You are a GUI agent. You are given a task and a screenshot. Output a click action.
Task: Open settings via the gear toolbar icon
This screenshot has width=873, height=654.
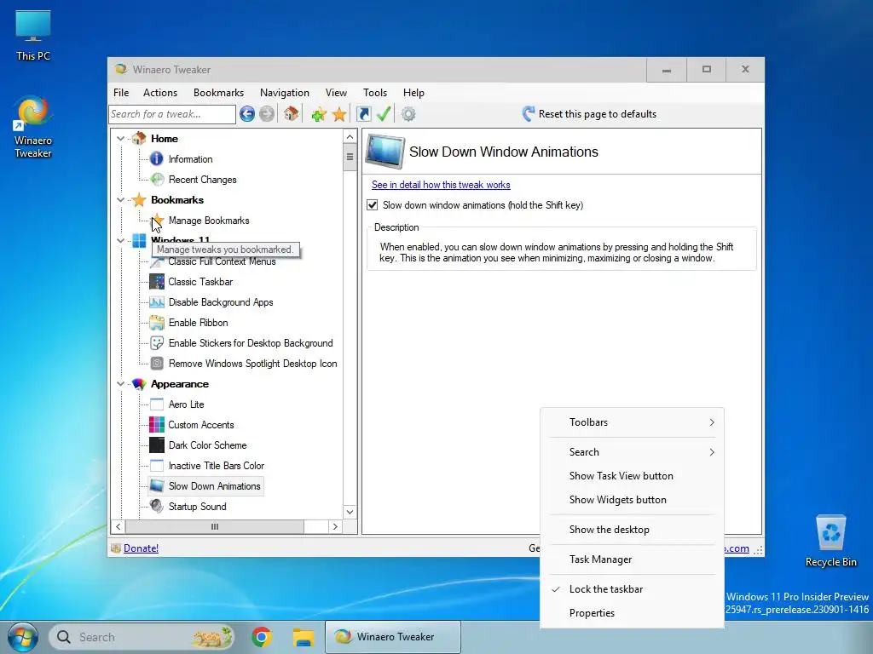coord(408,114)
